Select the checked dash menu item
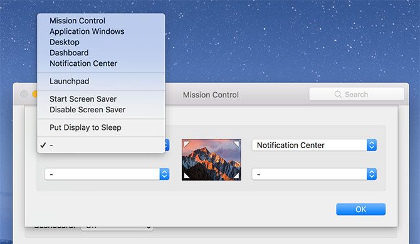420x244 pixels. 102,145
